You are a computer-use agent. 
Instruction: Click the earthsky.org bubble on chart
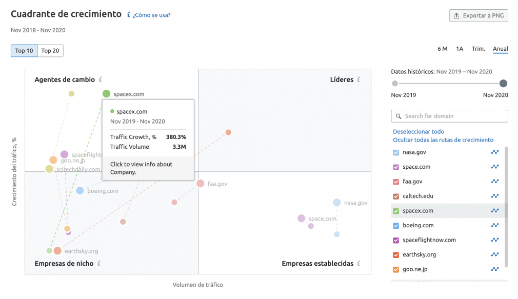coord(57,251)
